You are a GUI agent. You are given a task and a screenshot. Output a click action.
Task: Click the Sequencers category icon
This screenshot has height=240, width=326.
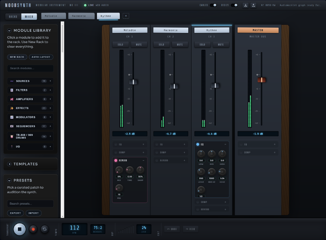(x=12, y=126)
